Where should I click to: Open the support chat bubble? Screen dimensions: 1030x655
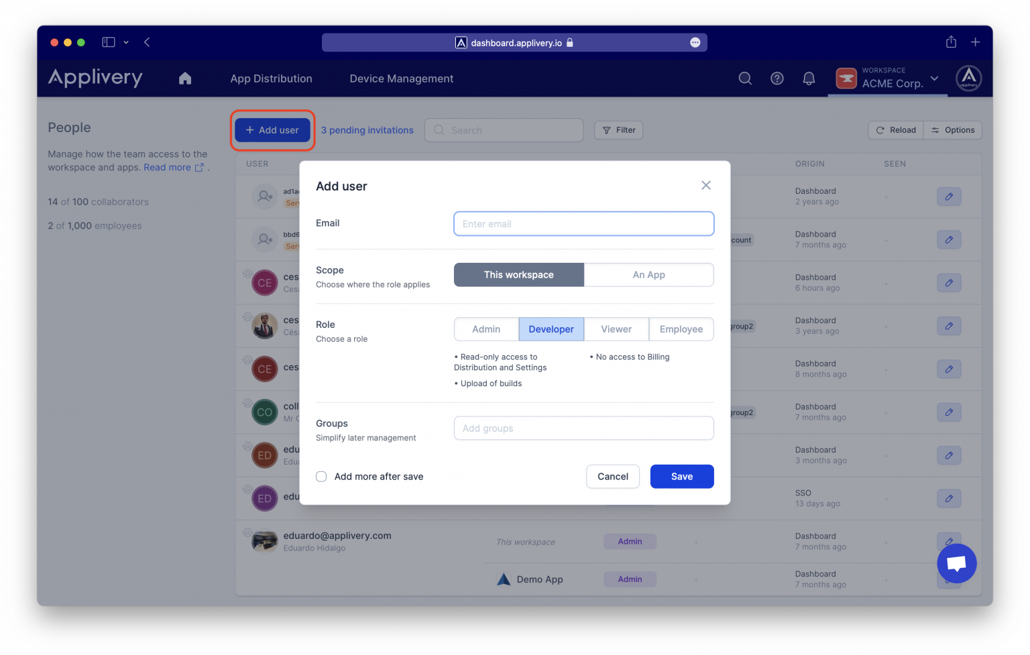pos(956,563)
